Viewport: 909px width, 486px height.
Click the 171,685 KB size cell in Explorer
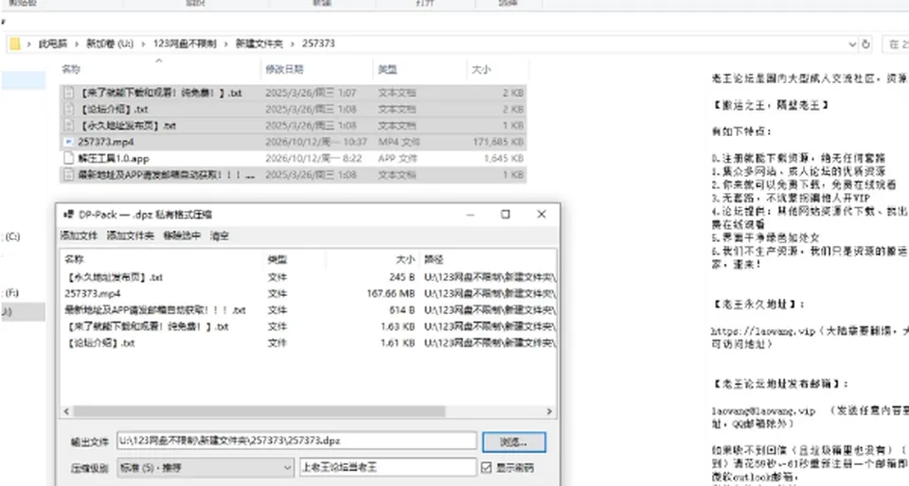pyautogui.click(x=498, y=142)
